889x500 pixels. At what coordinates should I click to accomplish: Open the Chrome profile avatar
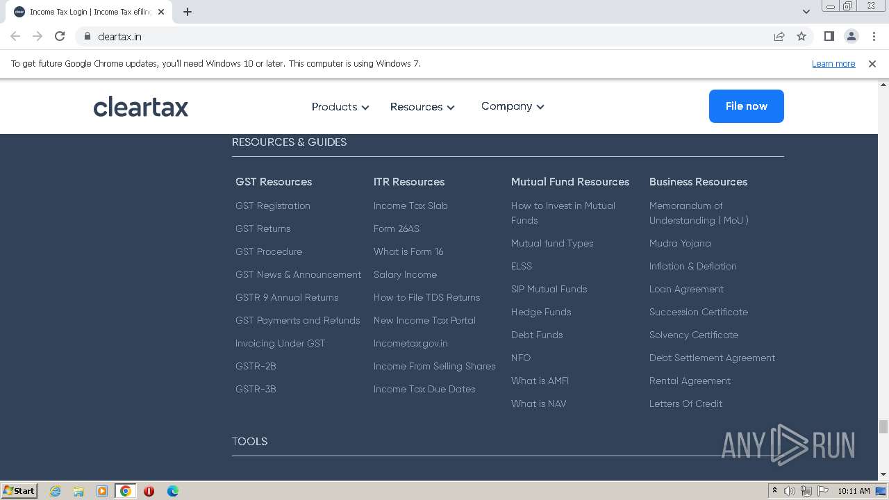[851, 36]
